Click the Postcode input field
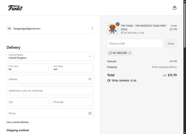 point(72,102)
